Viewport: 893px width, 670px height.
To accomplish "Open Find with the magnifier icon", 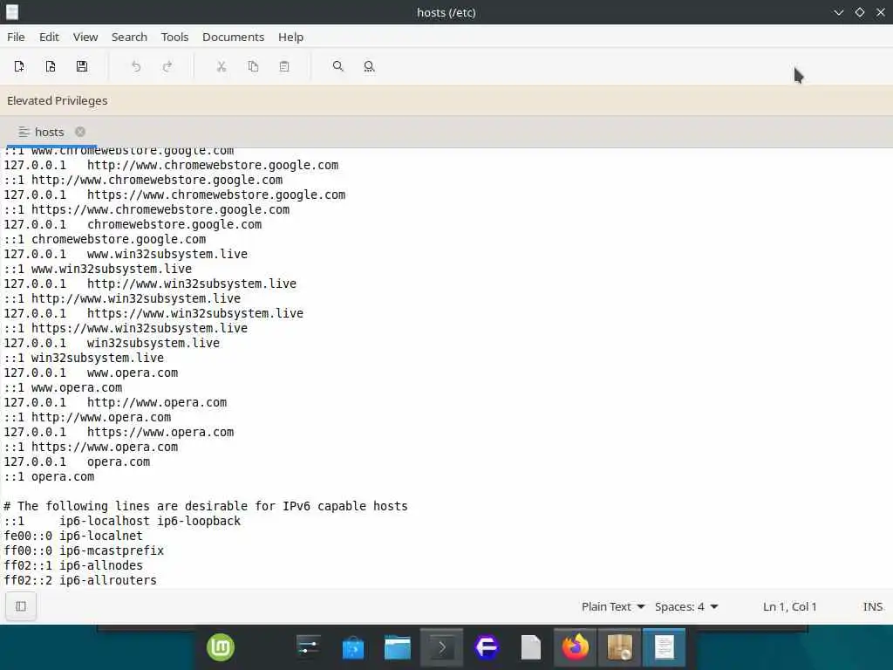I will pos(337,66).
